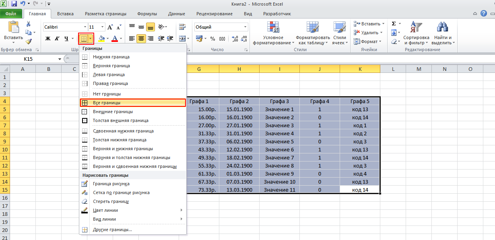
Task: Click the Clear eraser icon in Редактирование
Action: [394, 41]
